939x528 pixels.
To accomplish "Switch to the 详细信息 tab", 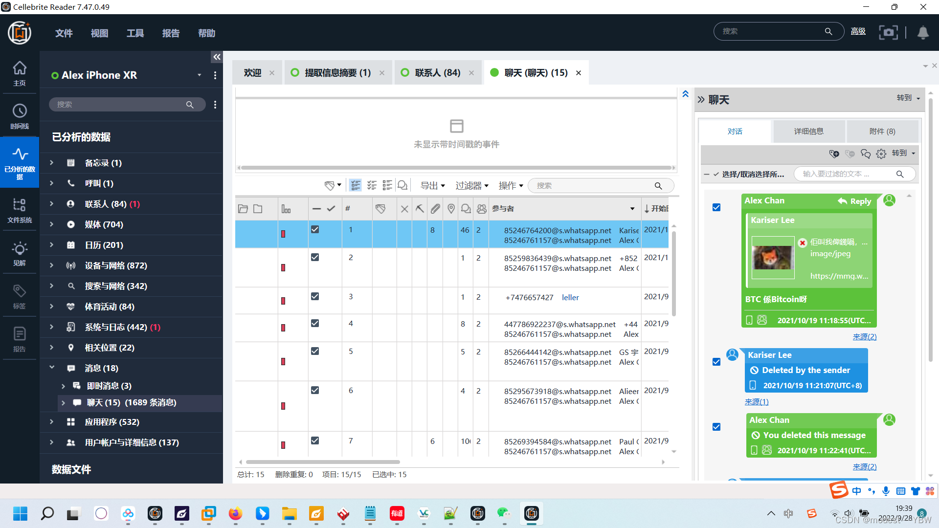I will click(x=808, y=131).
